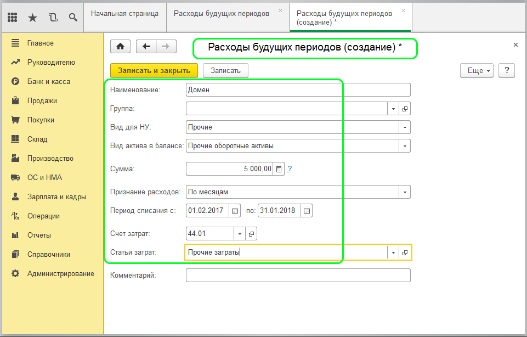Image resolution: width=527 pixels, height=337 pixels.
Task: Click the Записать и закрыть button
Action: [154, 70]
